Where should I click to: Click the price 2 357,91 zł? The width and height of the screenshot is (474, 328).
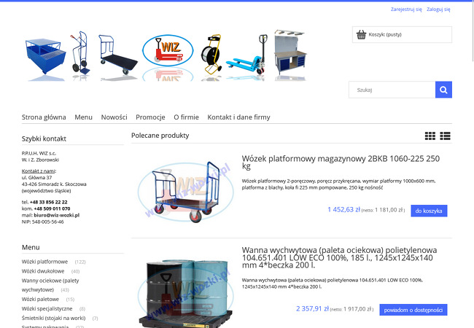(313, 308)
